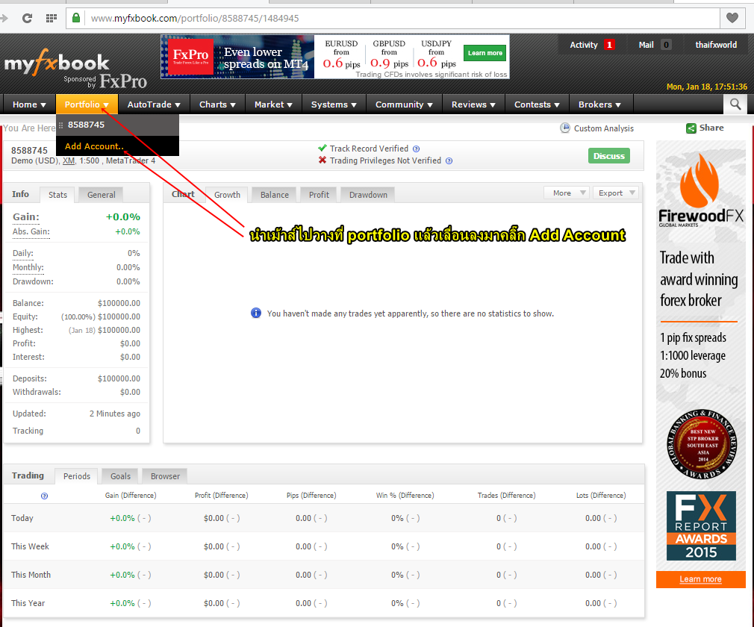
Task: Click the search magnifier icon
Action: 735,104
